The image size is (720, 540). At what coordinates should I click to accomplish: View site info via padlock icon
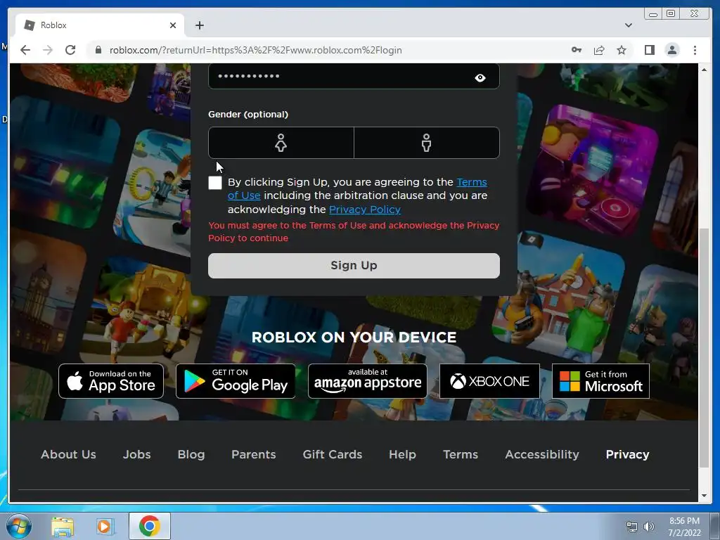click(x=98, y=50)
